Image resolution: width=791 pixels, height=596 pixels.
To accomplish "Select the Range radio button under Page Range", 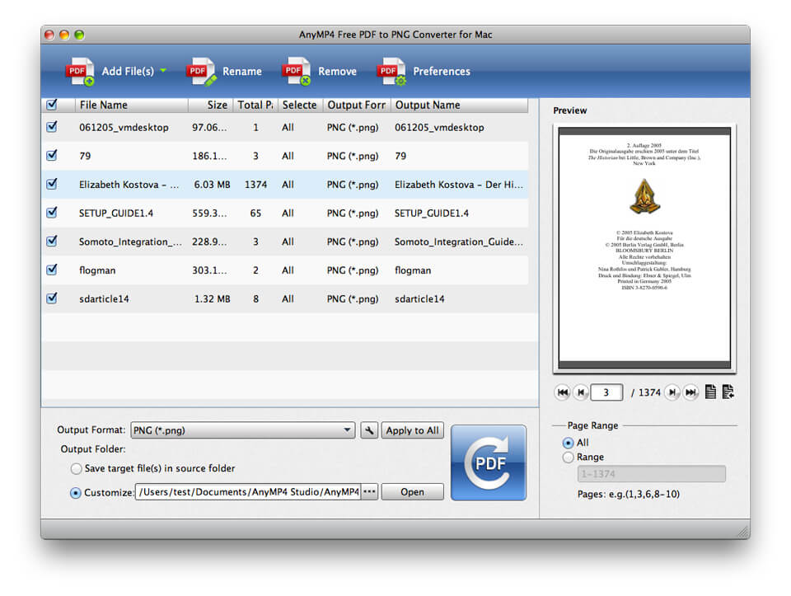I will click(x=569, y=457).
